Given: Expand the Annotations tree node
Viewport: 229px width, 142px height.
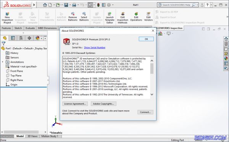Looking at the screenshot, I should tap(3, 62).
